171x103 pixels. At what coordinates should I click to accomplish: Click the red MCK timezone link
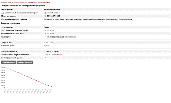click(60, 55)
